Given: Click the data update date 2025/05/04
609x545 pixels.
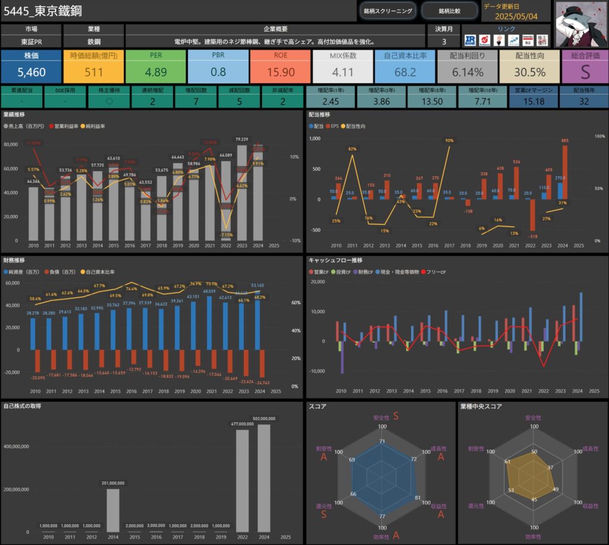Looking at the screenshot, I should [516, 16].
